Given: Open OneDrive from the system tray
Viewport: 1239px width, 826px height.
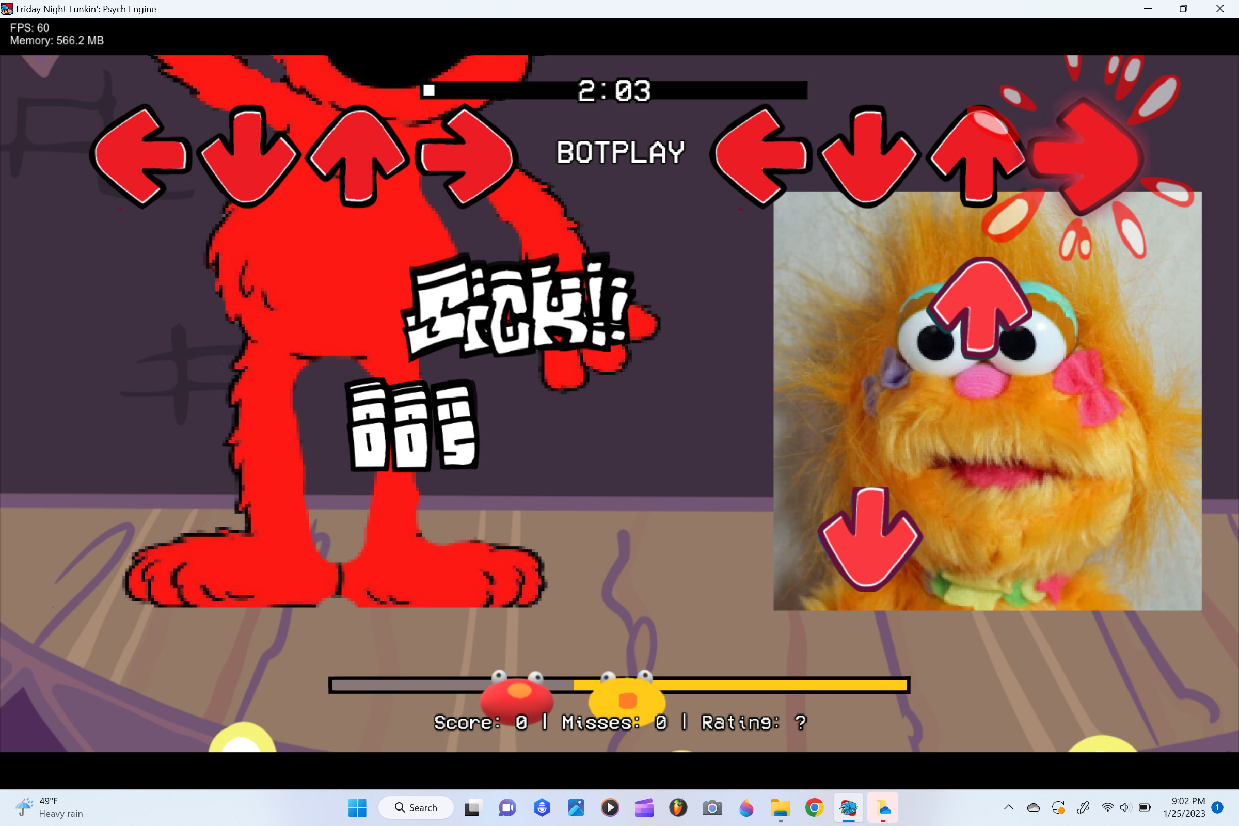Looking at the screenshot, I should [x=1034, y=807].
